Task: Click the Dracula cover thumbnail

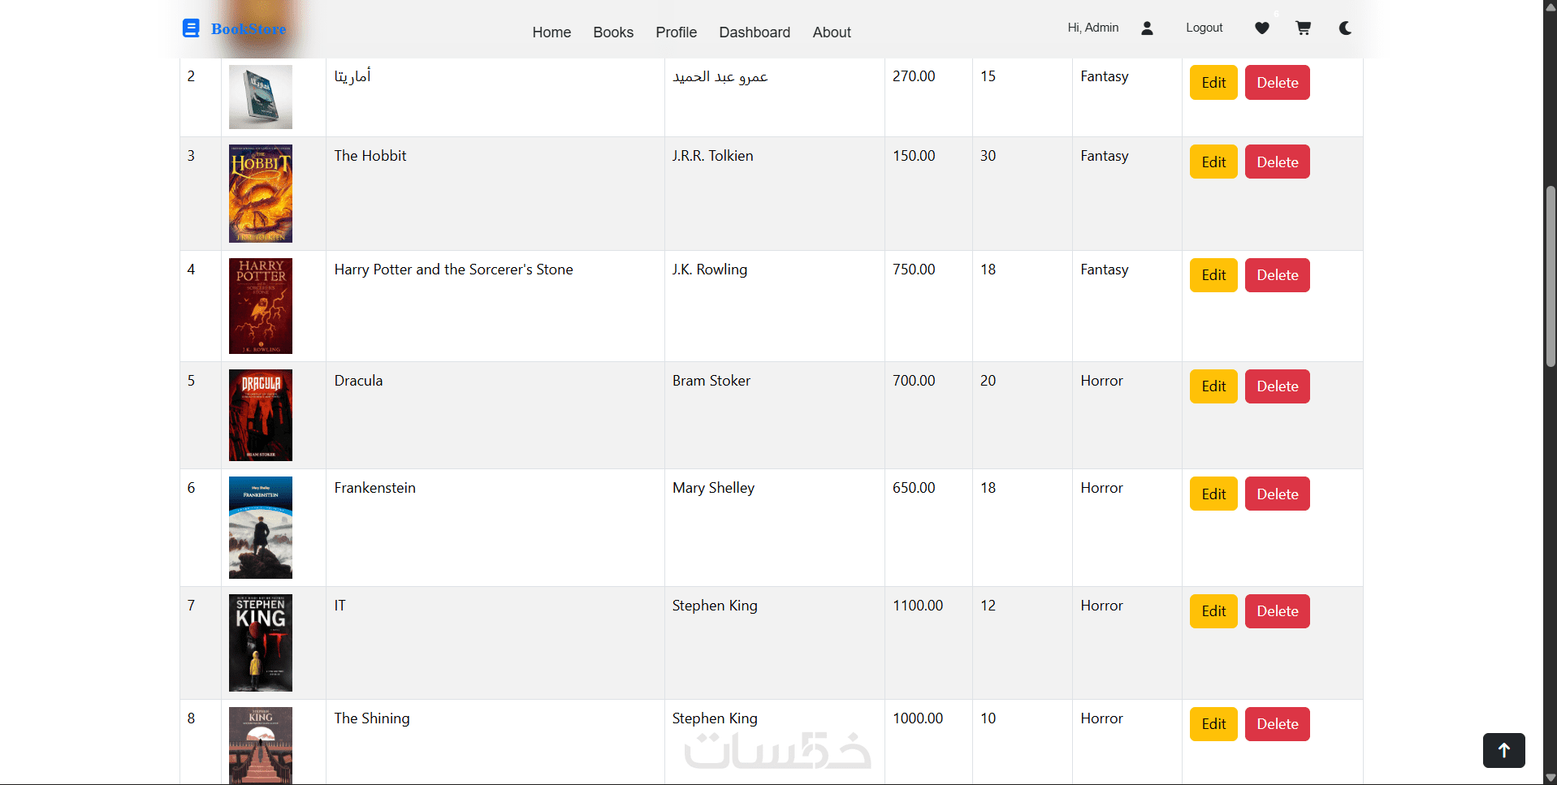Action: [x=261, y=415]
